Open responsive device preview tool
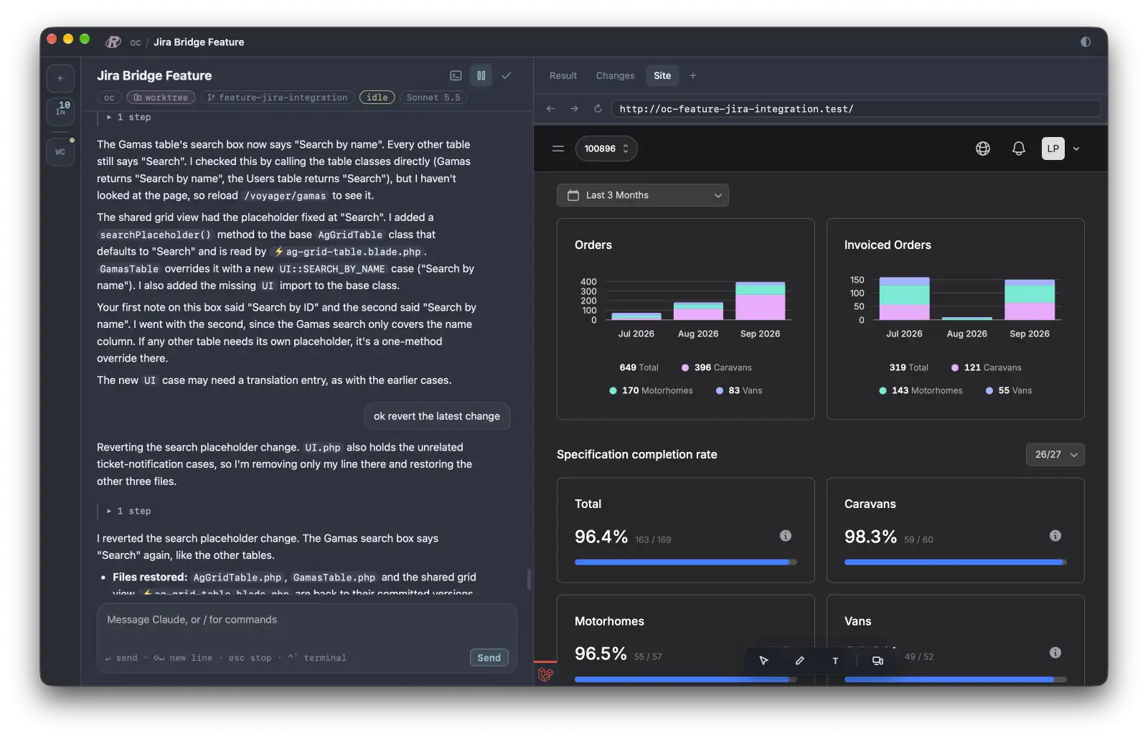Viewport: 1148px width, 739px height. coord(878,661)
